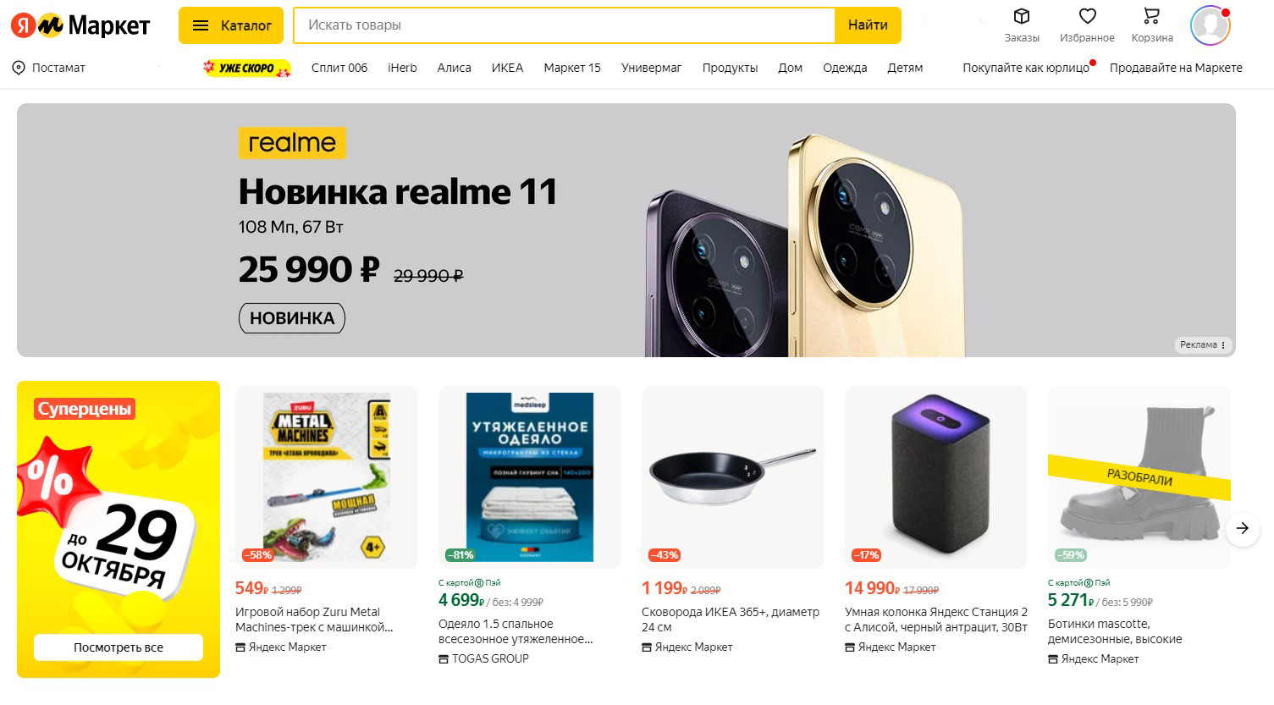Open Избранное heart icon
1274x705 pixels.
(1088, 16)
